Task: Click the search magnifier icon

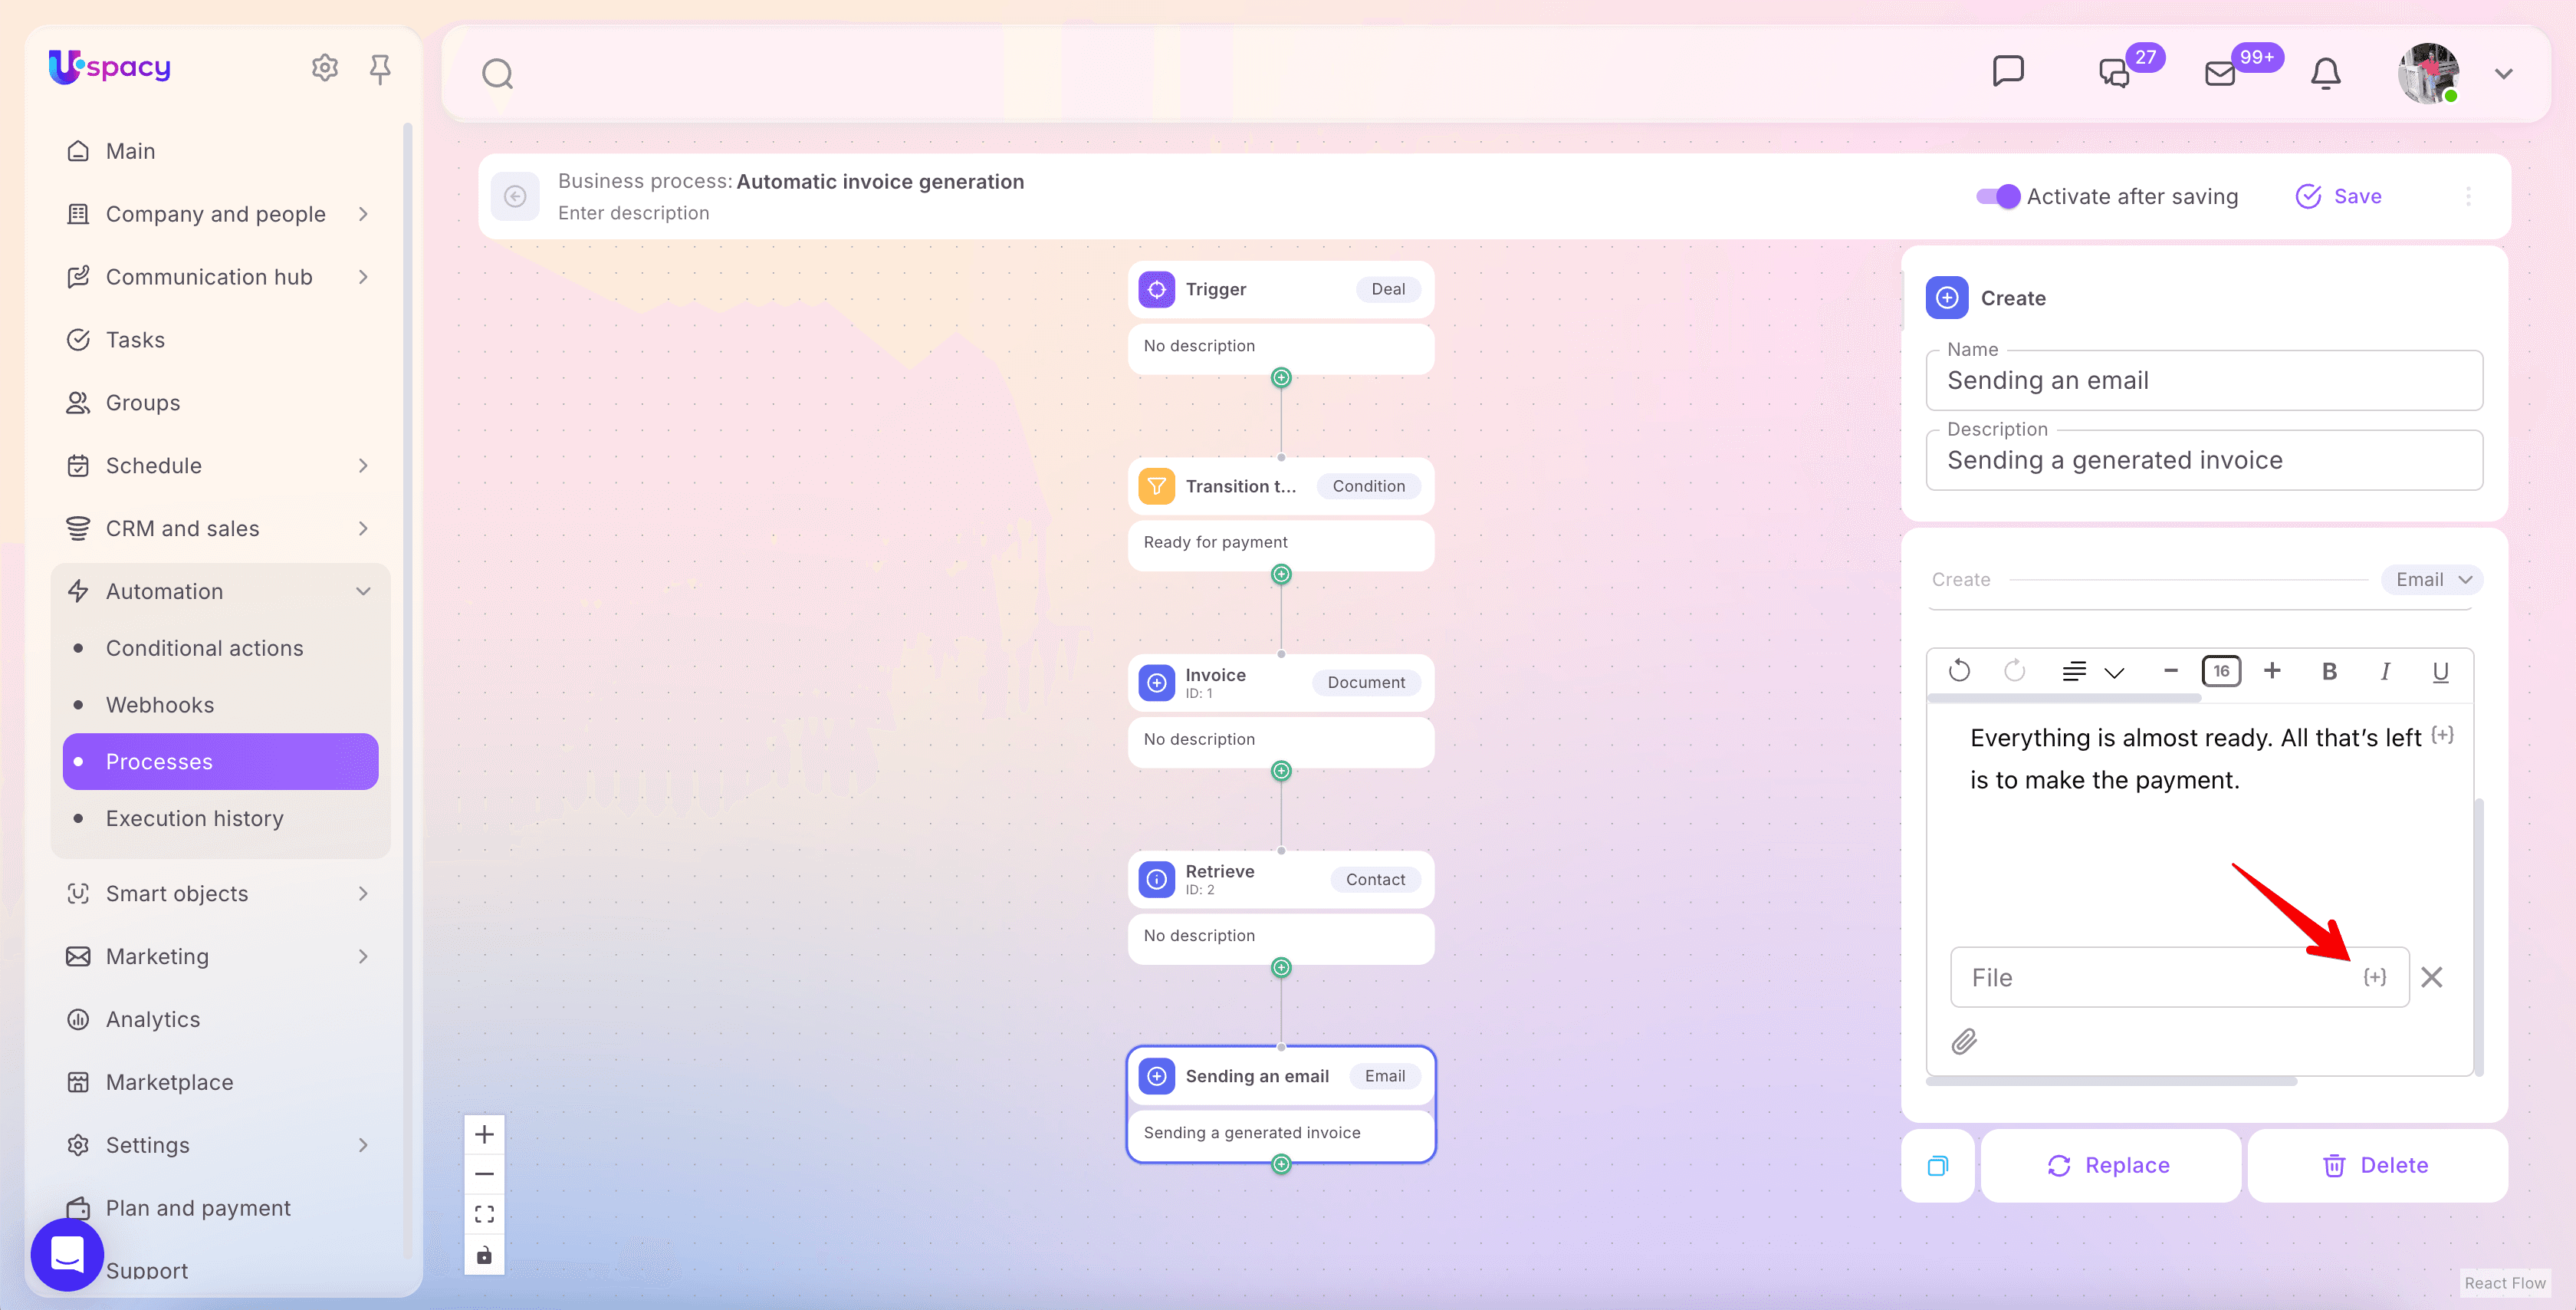Action: coord(497,74)
